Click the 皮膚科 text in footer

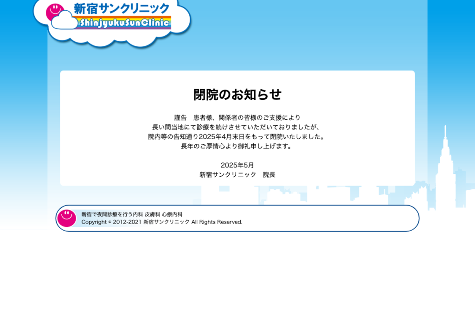[152, 214]
